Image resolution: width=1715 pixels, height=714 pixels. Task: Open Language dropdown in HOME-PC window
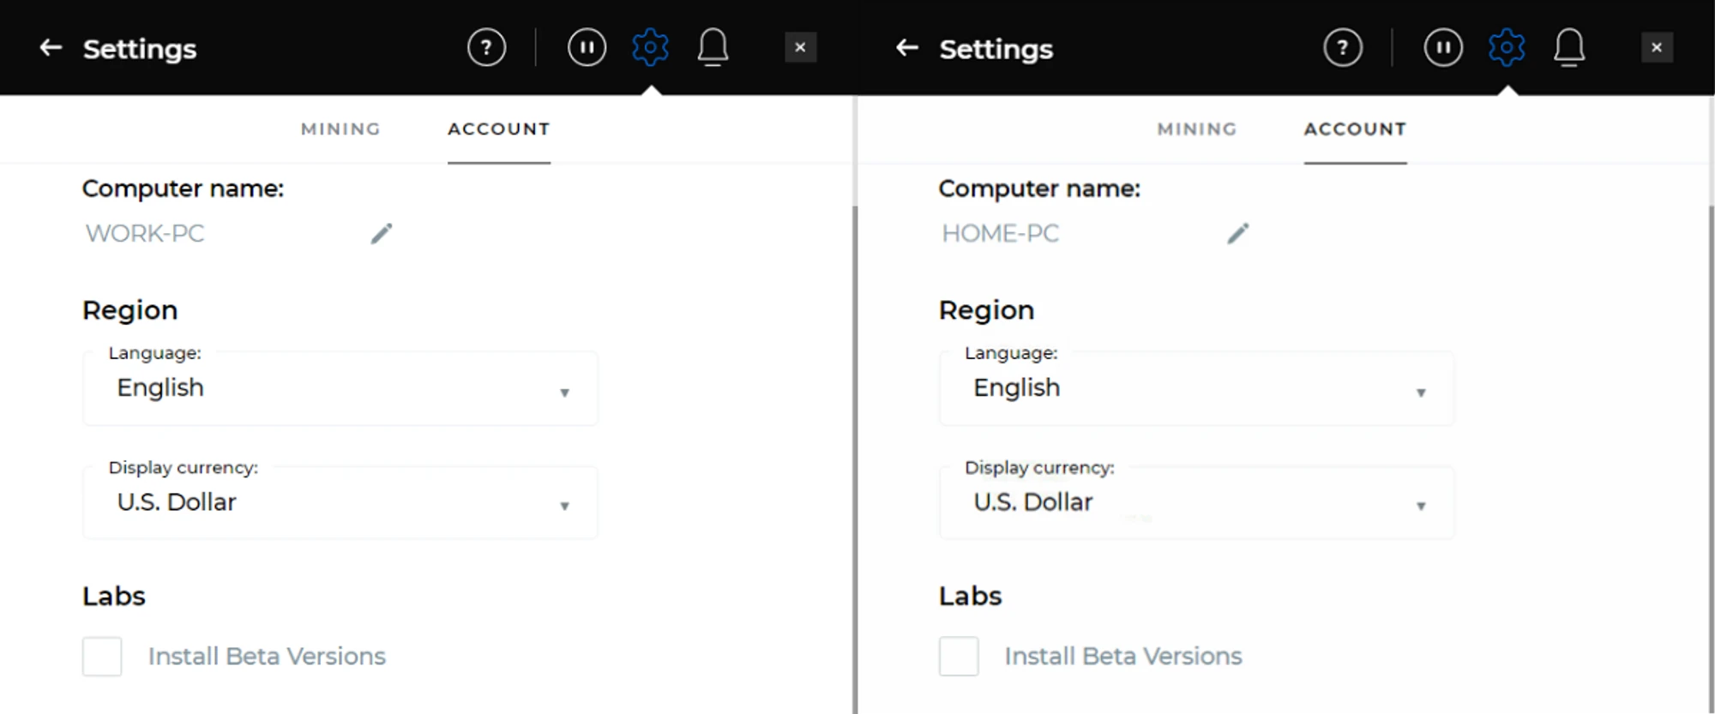click(1196, 388)
